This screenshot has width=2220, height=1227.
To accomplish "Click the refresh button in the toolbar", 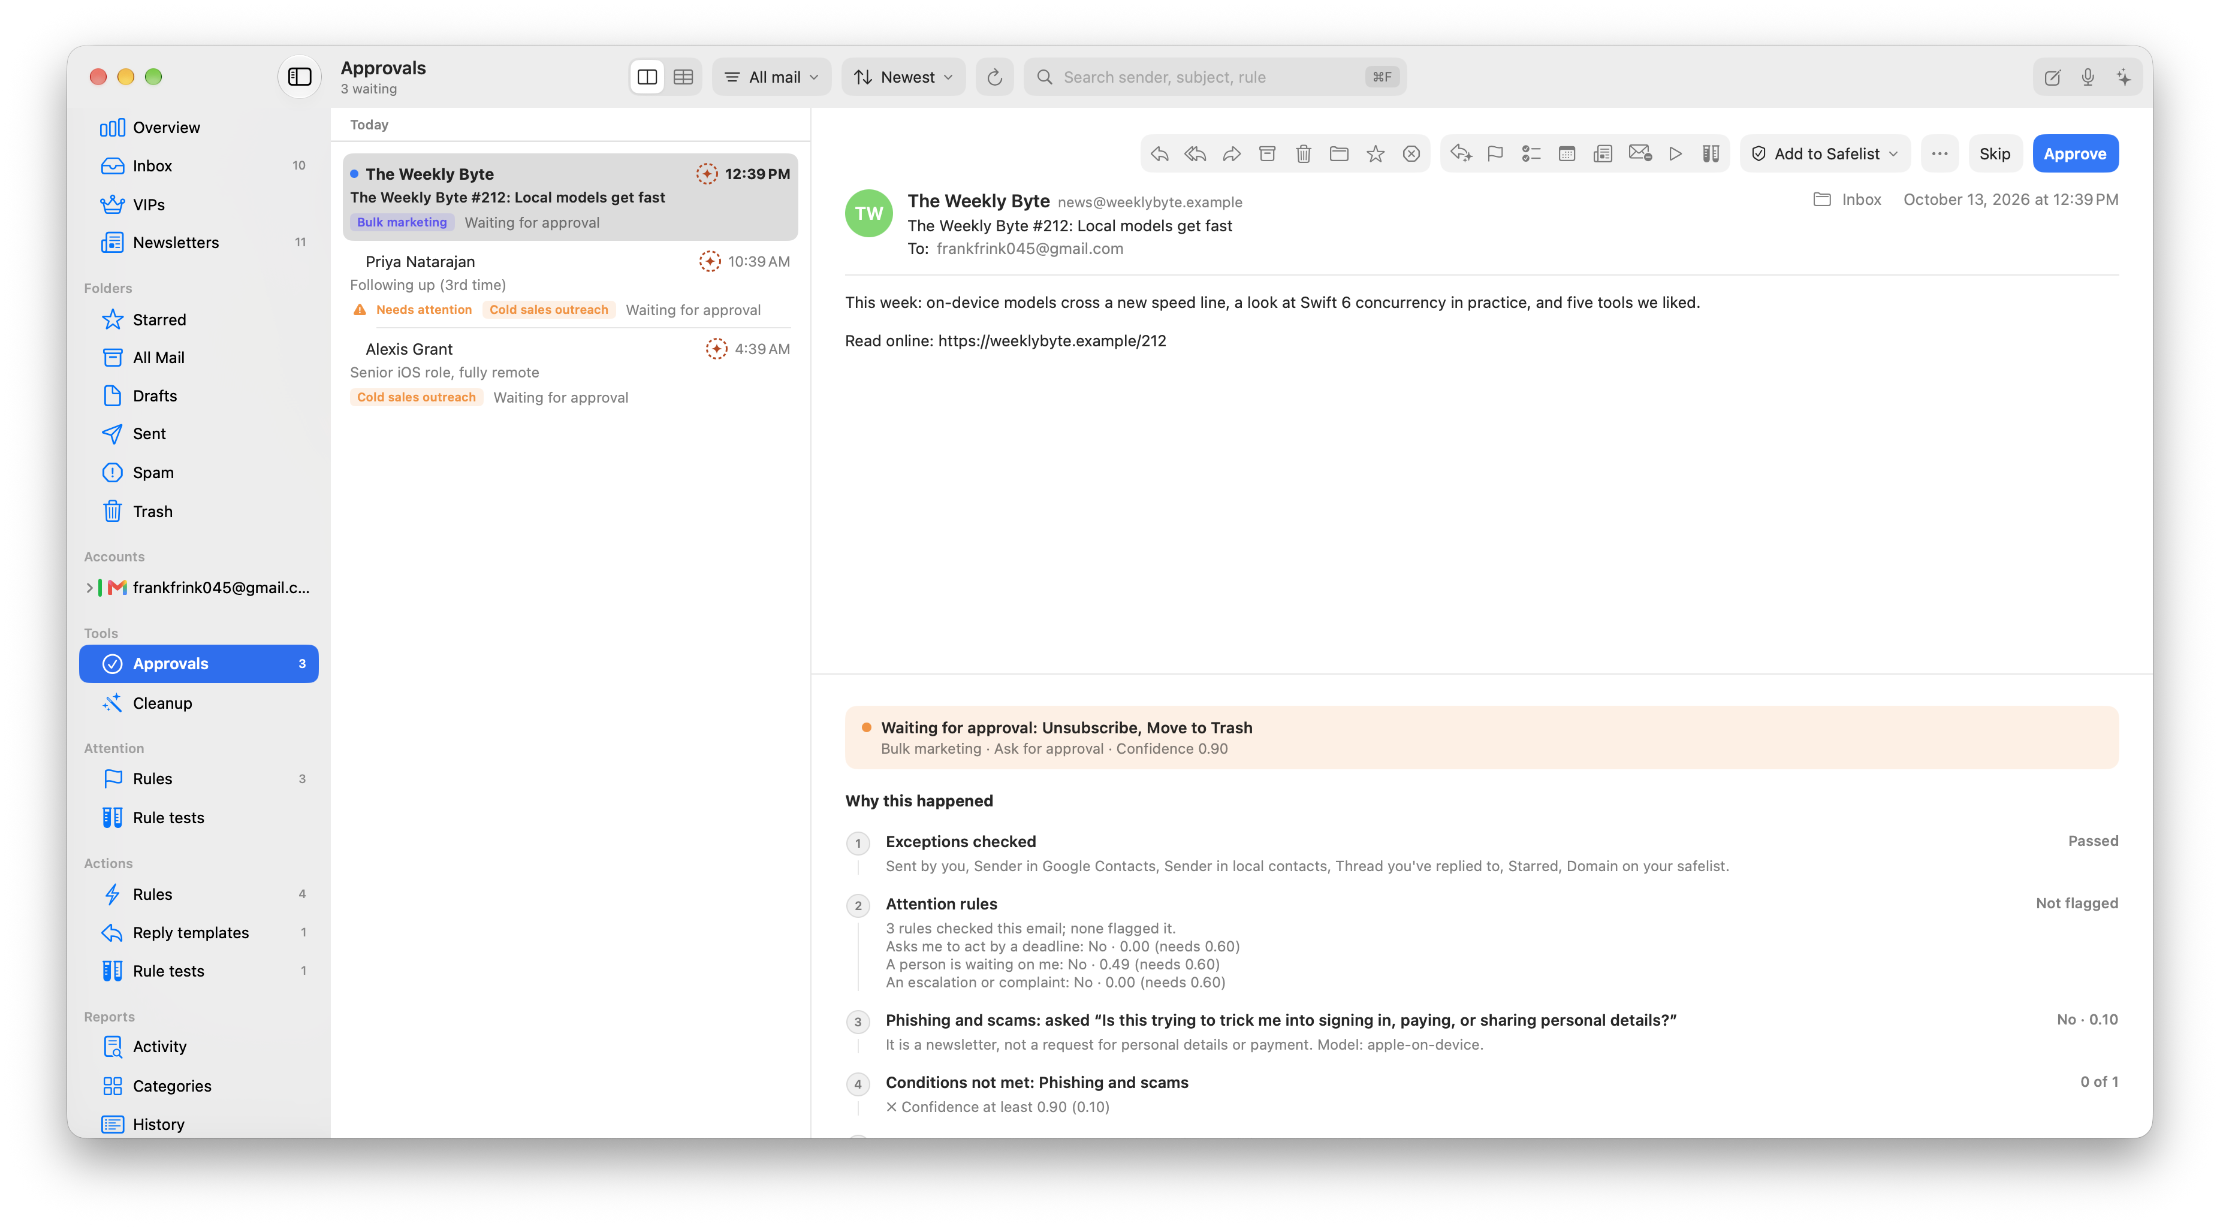I will pyautogui.click(x=994, y=77).
